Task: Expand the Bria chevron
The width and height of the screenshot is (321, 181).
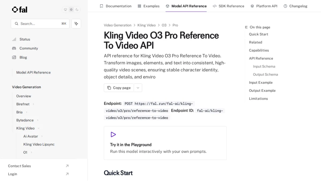Action: point(26,112)
